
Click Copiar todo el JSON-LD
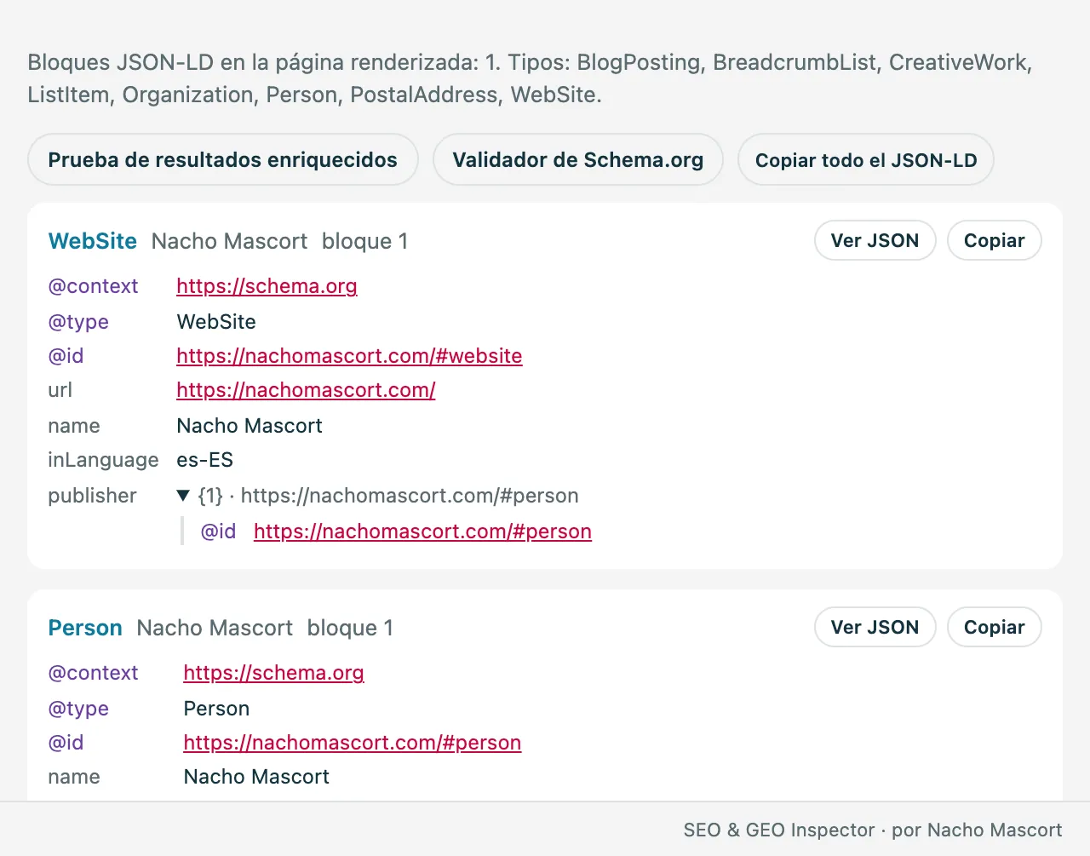point(866,159)
